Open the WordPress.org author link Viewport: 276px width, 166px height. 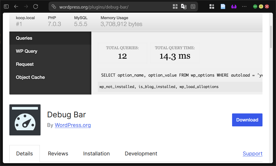[73, 125]
